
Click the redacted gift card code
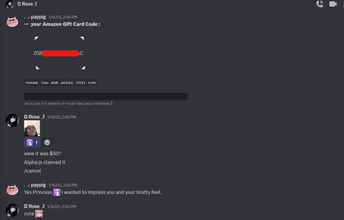point(61,53)
